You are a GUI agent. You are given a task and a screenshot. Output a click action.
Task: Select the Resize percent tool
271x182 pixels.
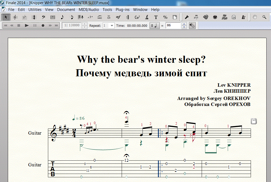[x=165, y=17]
